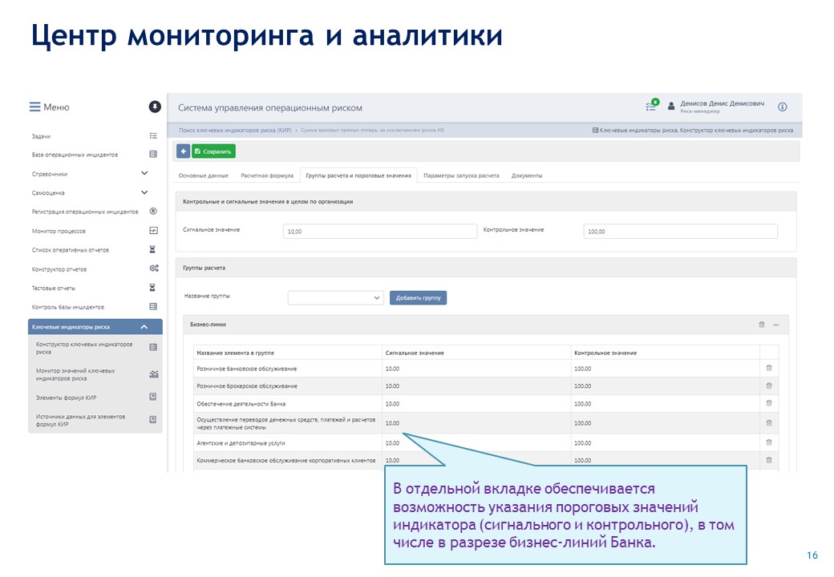Delete the Бизнес-линии group with trash icon
834x577 pixels.
pyautogui.click(x=761, y=325)
